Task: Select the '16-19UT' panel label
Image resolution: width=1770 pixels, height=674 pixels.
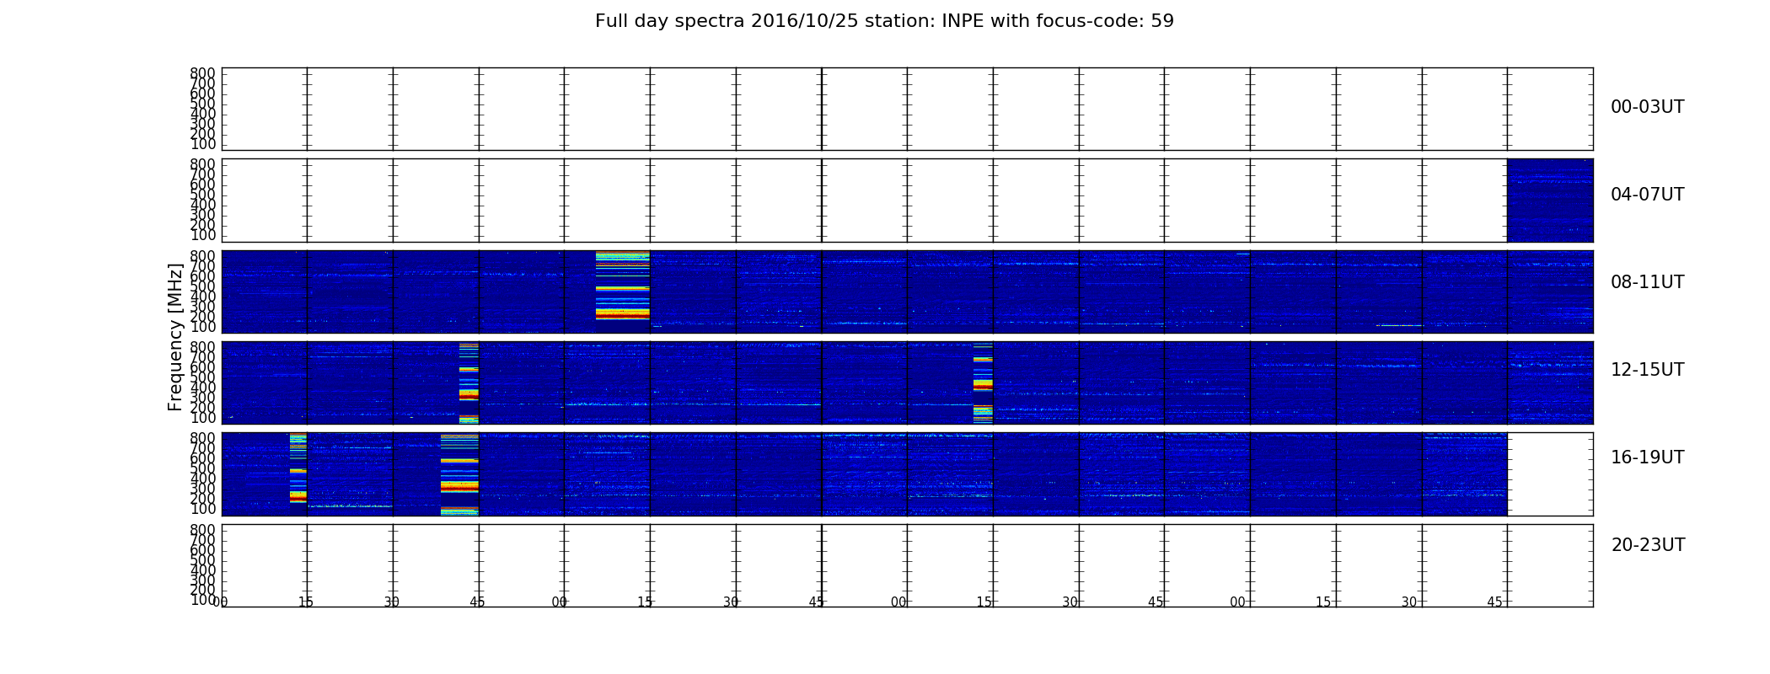Action: point(1647,457)
